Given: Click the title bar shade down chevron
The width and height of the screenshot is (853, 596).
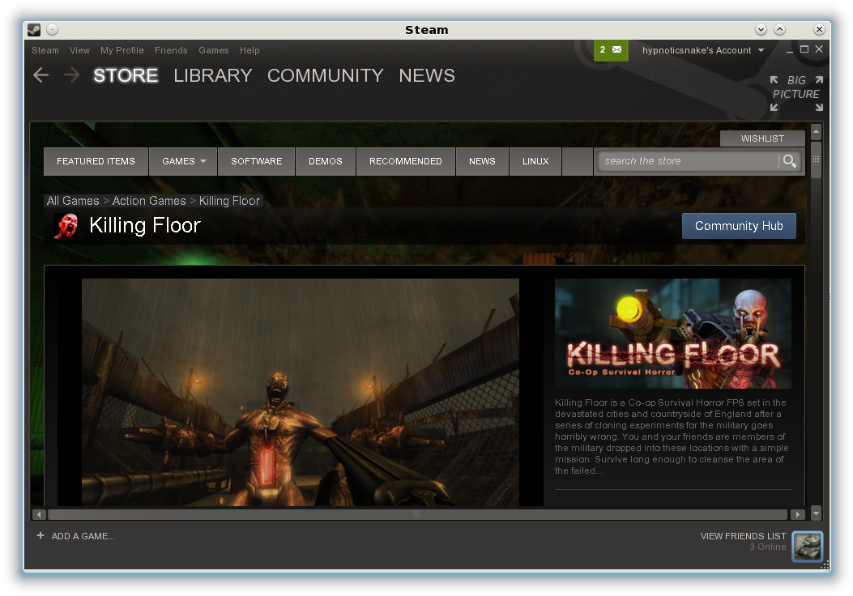Looking at the screenshot, I should (x=761, y=29).
